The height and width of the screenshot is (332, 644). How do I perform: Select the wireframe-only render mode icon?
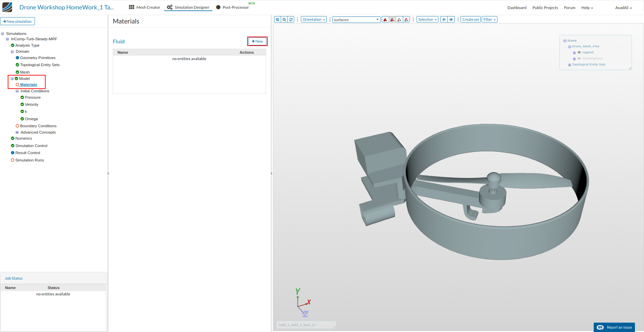pos(399,19)
